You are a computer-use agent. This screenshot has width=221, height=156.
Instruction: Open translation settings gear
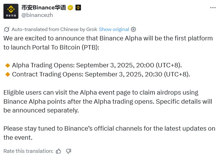pyautogui.click(x=134, y=29)
